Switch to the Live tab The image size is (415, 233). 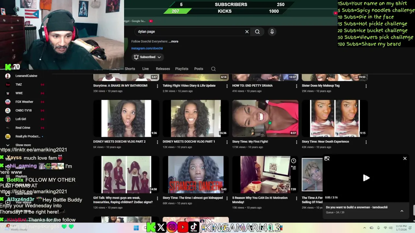coord(146,69)
